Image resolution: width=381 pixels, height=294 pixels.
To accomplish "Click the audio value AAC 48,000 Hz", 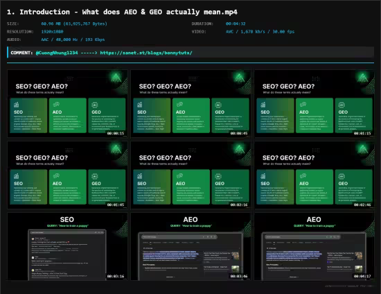I will tap(73, 40).
